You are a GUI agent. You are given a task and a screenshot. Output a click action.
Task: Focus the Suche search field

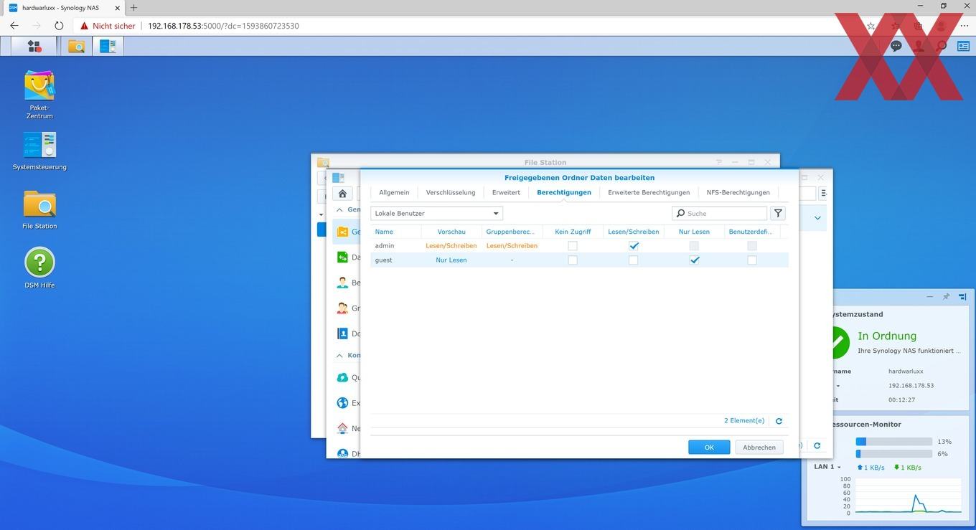tap(720, 213)
